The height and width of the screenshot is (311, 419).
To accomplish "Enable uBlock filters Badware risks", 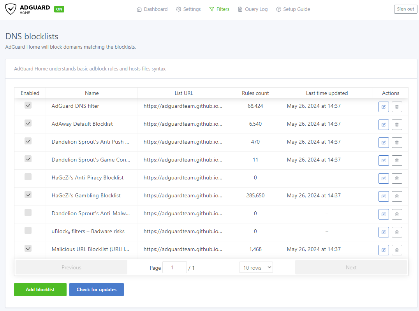I will [x=28, y=230].
